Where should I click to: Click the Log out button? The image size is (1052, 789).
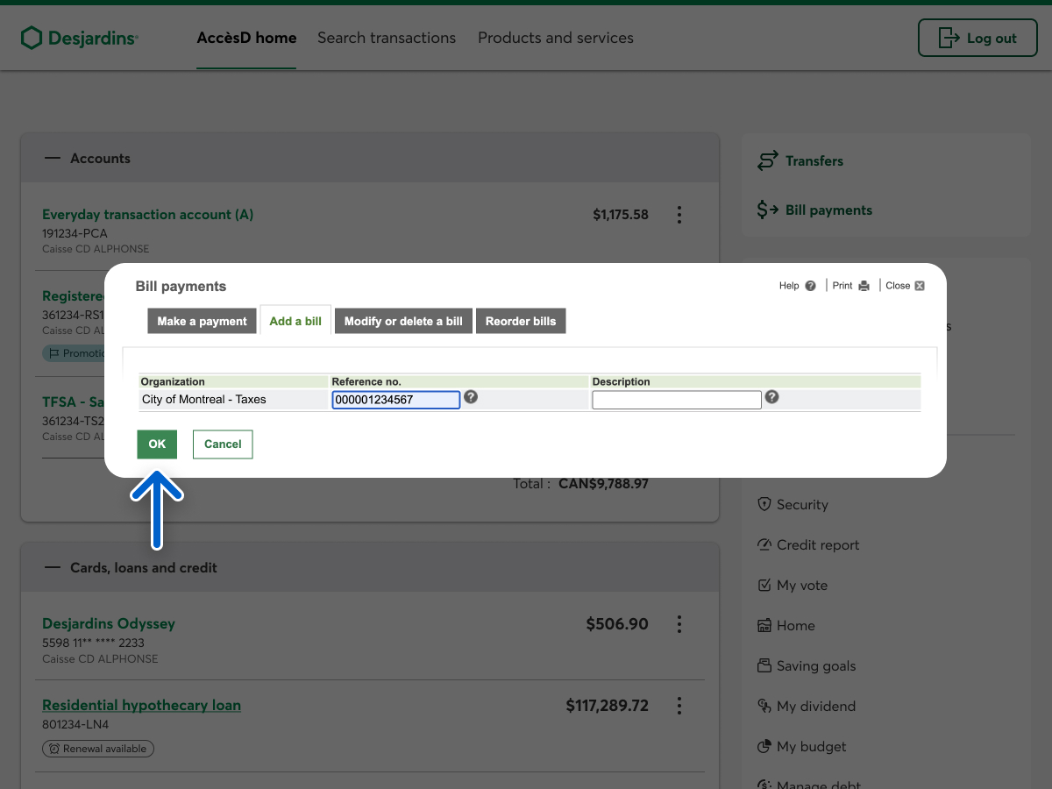(x=977, y=38)
